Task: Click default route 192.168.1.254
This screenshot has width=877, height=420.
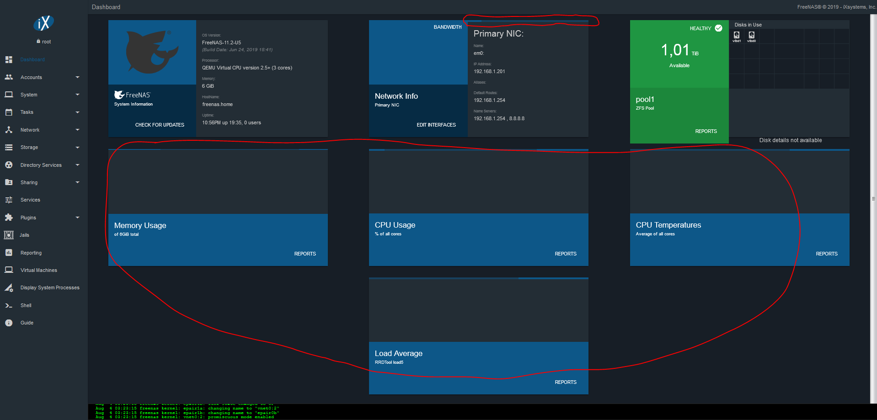Action: point(489,100)
